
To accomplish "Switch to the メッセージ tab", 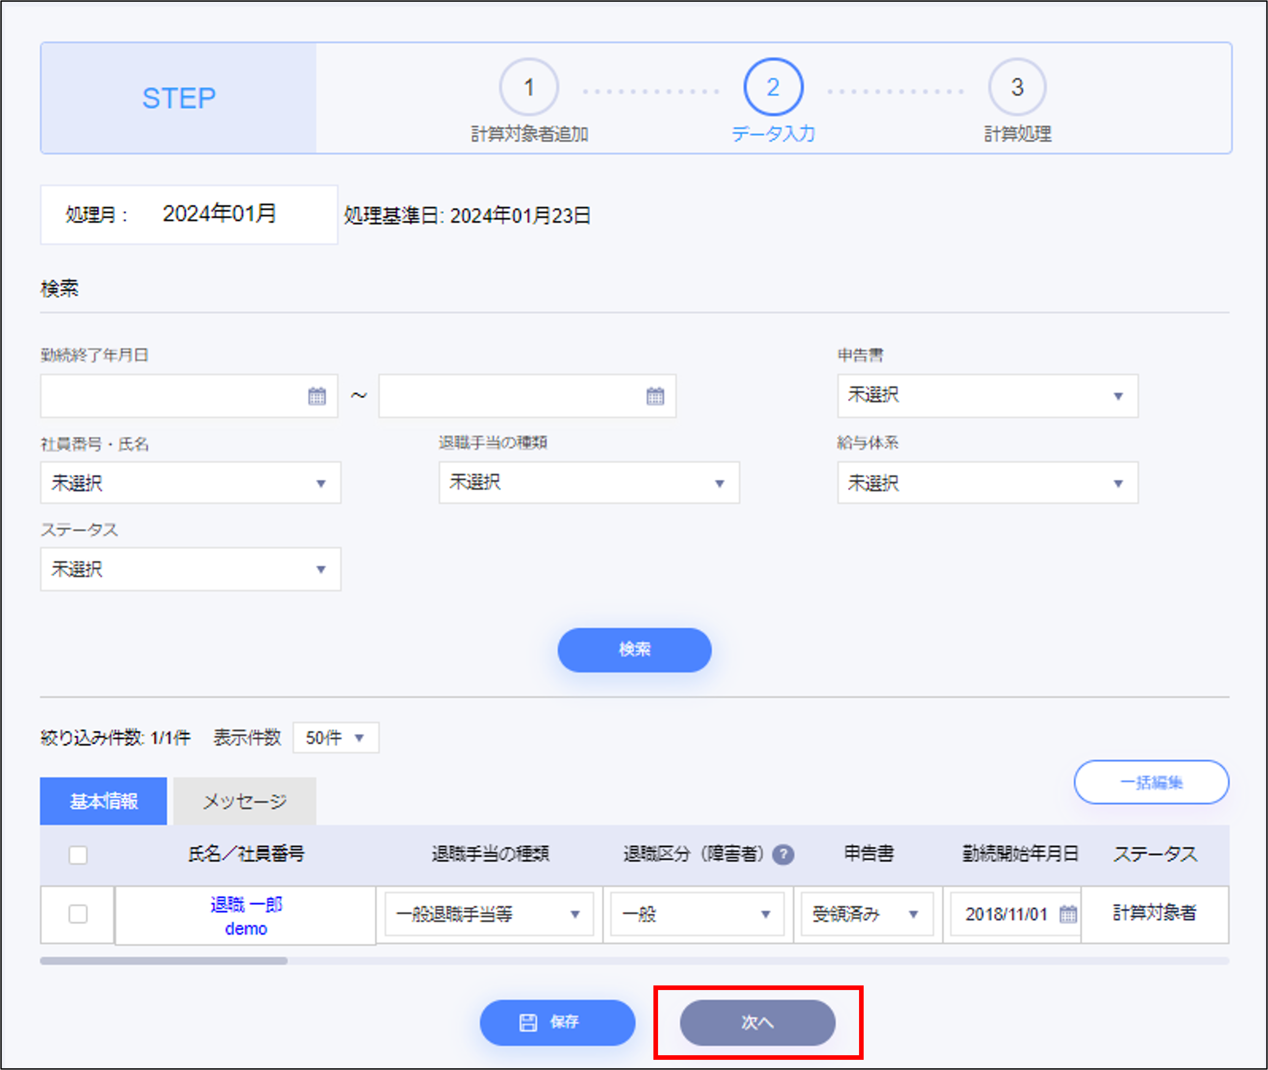I will tap(244, 801).
